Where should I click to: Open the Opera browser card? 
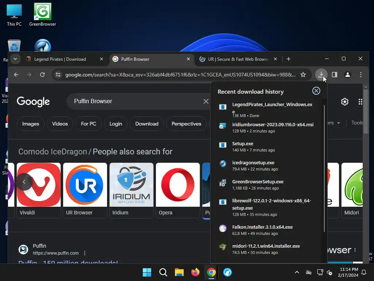(178, 190)
